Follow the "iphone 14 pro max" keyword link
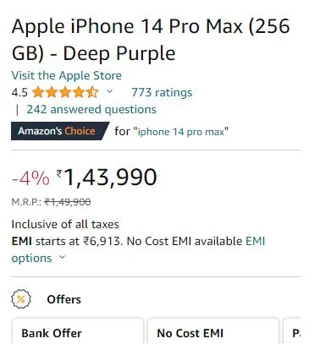The width and height of the screenshot is (320, 344). click(181, 132)
